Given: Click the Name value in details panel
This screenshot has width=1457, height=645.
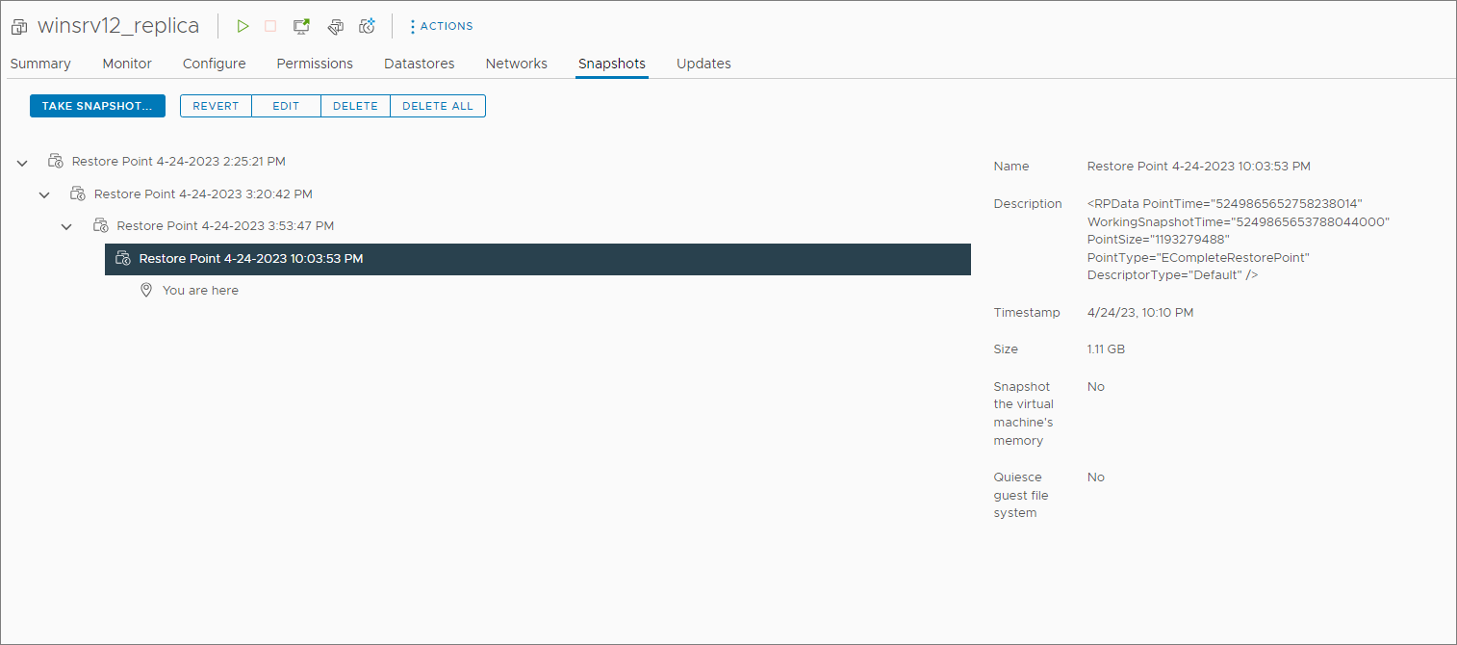Looking at the screenshot, I should point(1199,167).
